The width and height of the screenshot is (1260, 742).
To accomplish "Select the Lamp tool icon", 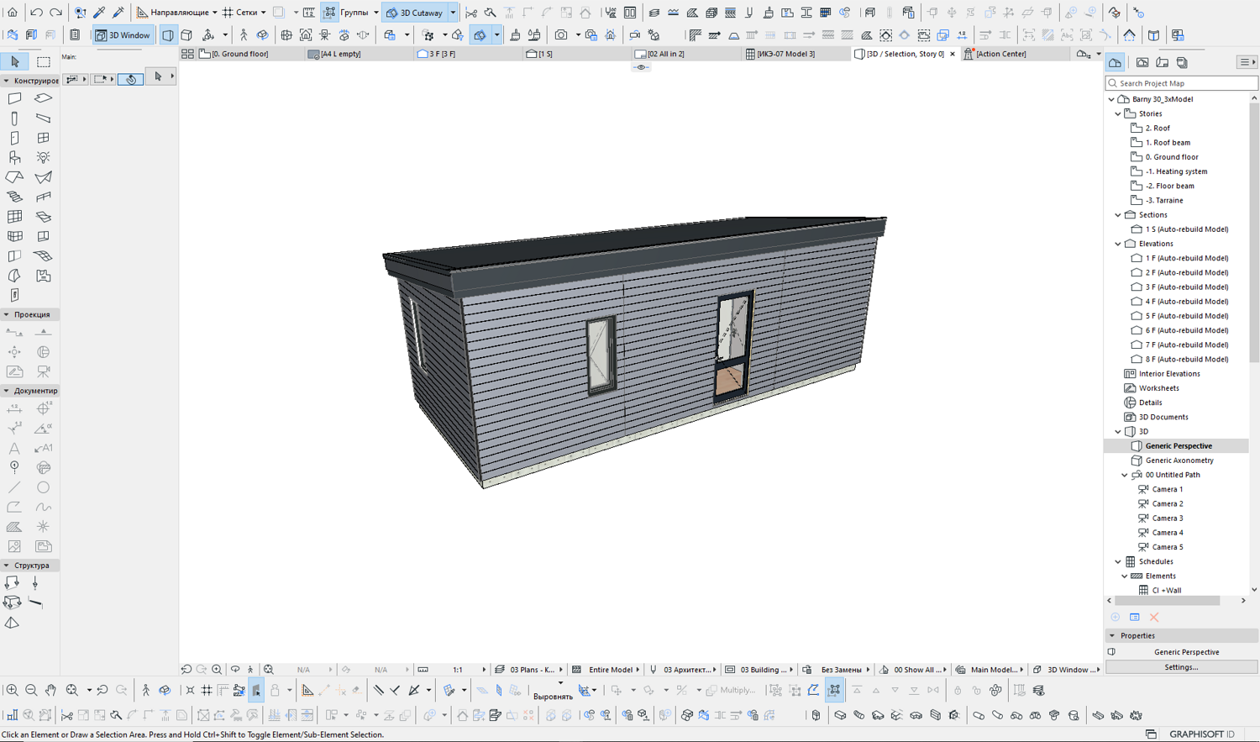I will [x=43, y=157].
